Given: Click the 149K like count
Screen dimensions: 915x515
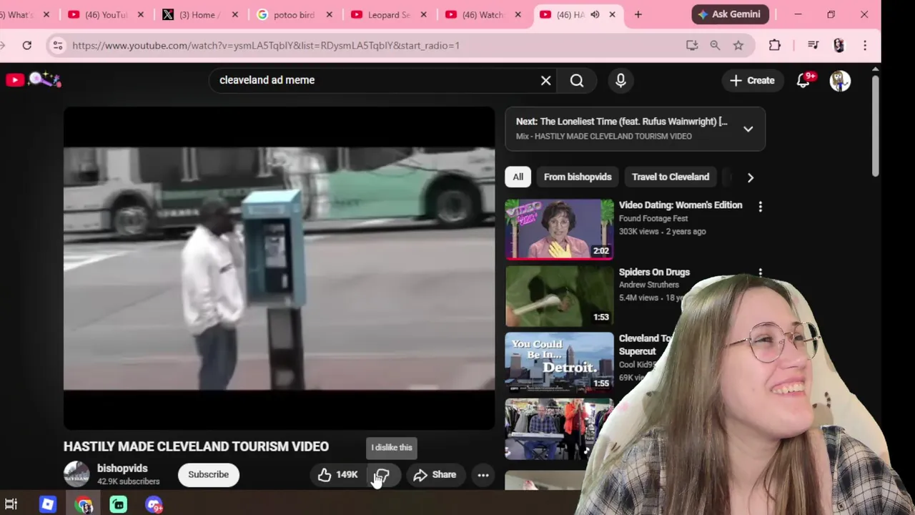Looking at the screenshot, I should point(347,475).
